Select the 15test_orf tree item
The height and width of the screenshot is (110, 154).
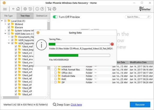(x=27, y=72)
